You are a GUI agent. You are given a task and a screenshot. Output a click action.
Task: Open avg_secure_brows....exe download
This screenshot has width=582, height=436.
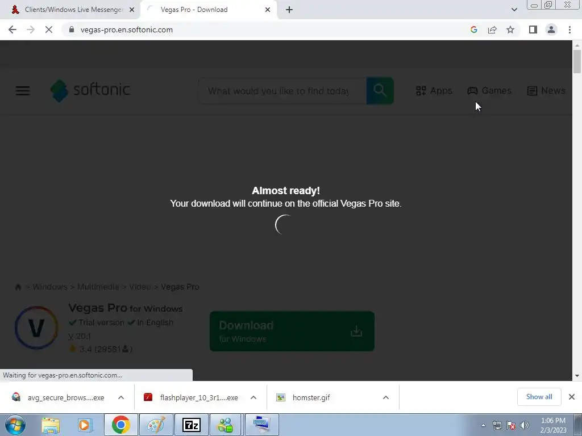pyautogui.click(x=66, y=397)
